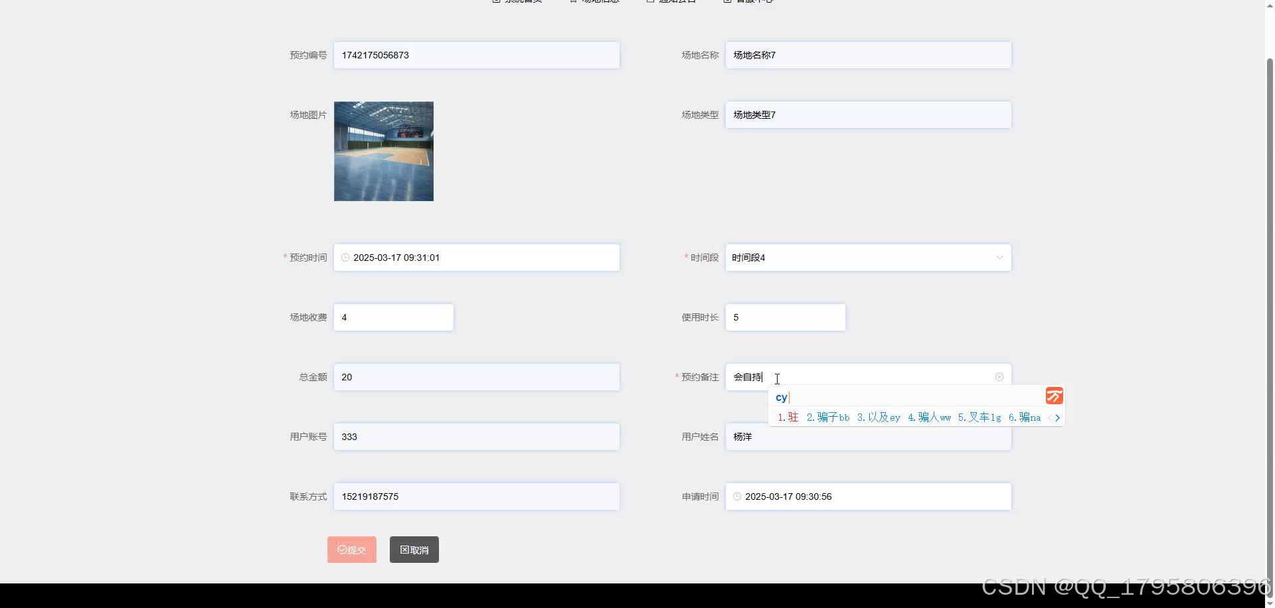Image resolution: width=1275 pixels, height=608 pixels.
Task: Click the 场地图片 label
Action: [x=308, y=115]
